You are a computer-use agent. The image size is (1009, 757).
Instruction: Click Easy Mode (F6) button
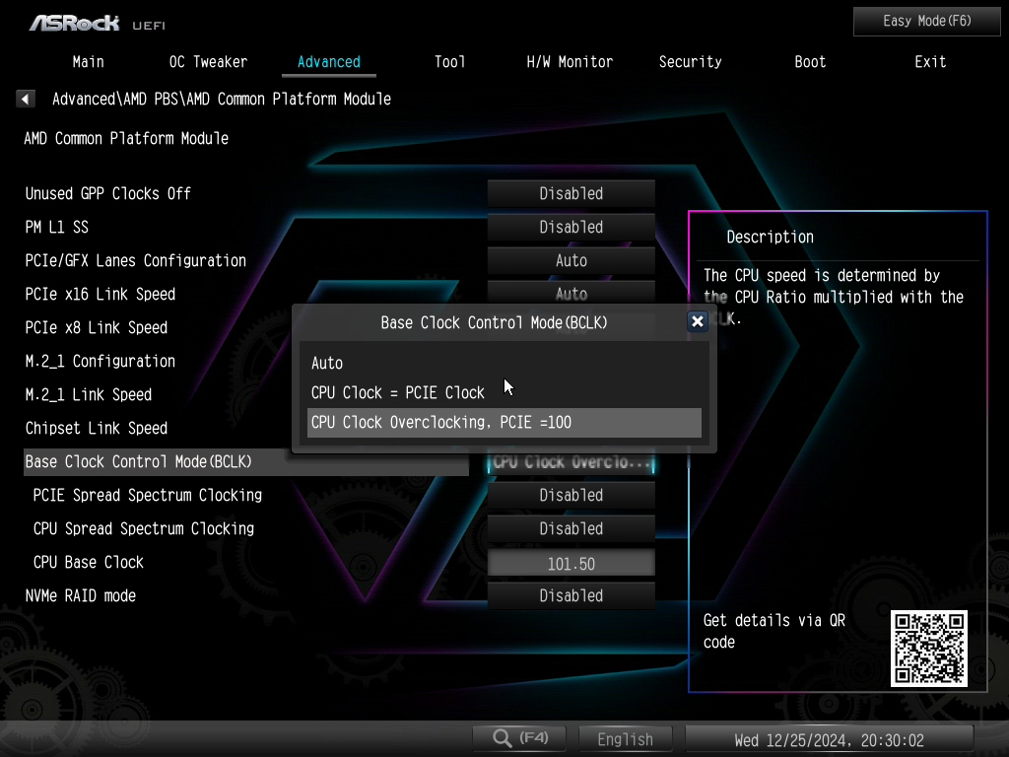(x=926, y=22)
